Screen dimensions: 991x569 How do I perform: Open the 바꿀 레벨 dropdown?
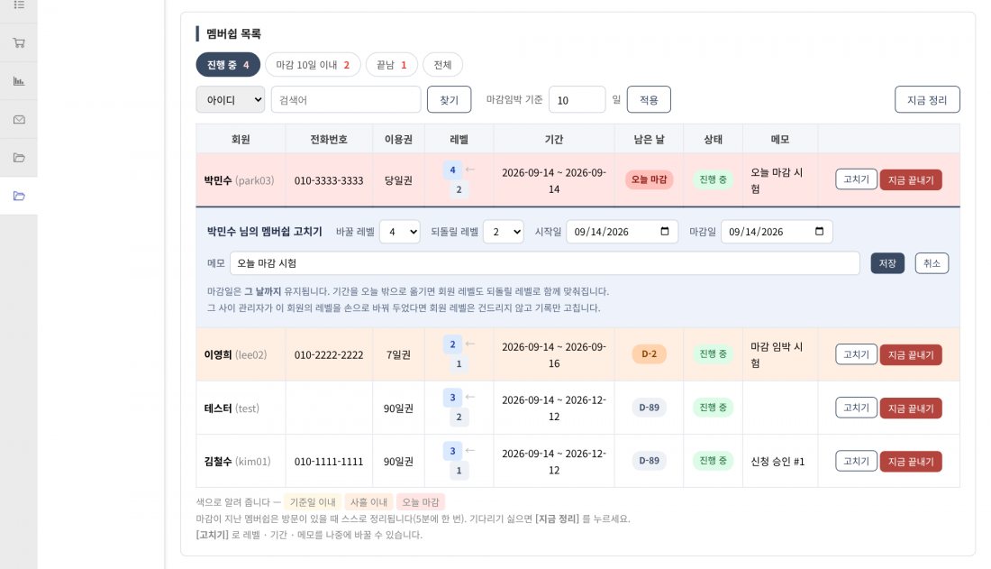399,232
